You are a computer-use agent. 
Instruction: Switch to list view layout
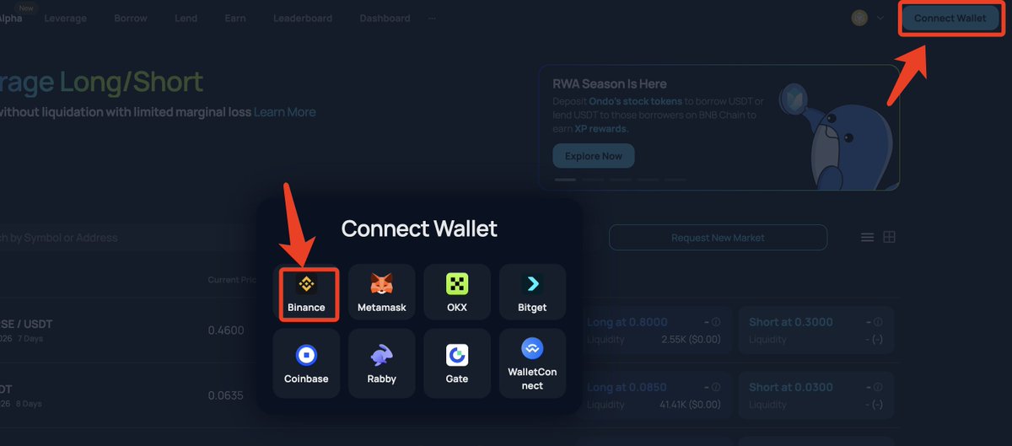coord(867,238)
